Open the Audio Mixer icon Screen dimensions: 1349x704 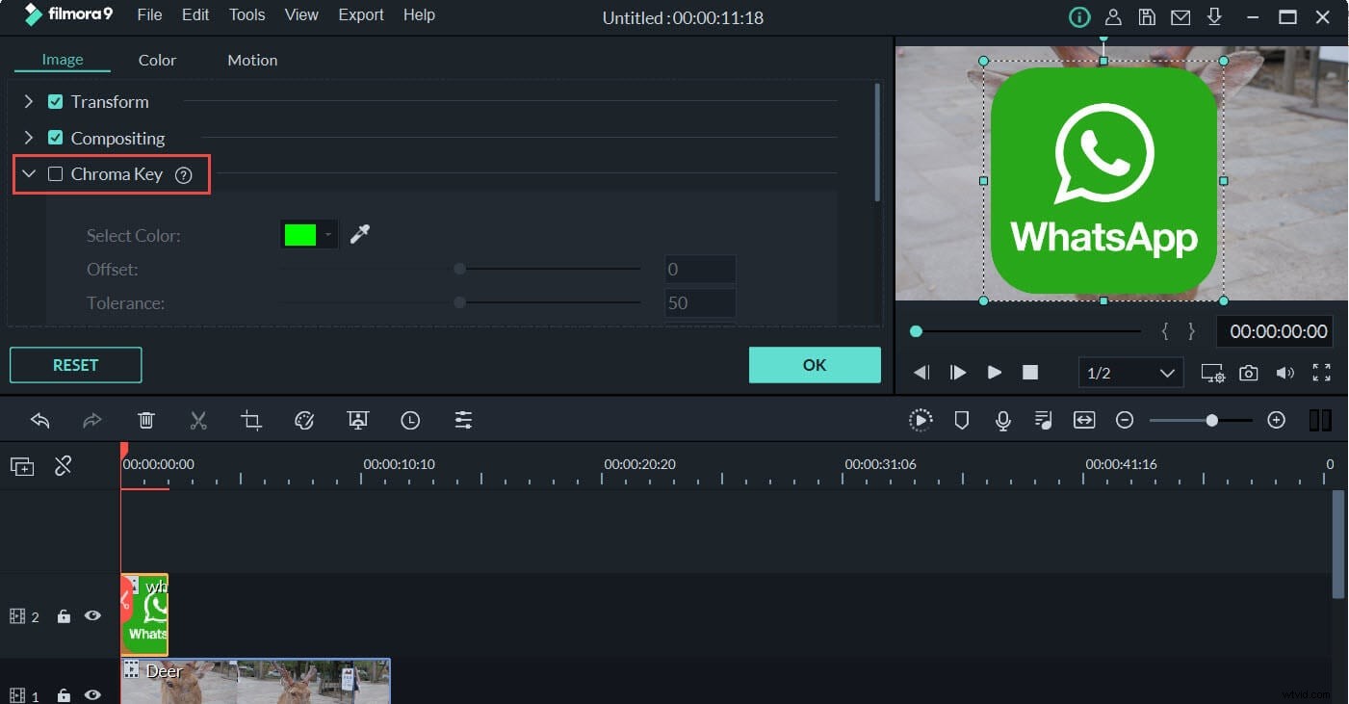pos(1043,420)
